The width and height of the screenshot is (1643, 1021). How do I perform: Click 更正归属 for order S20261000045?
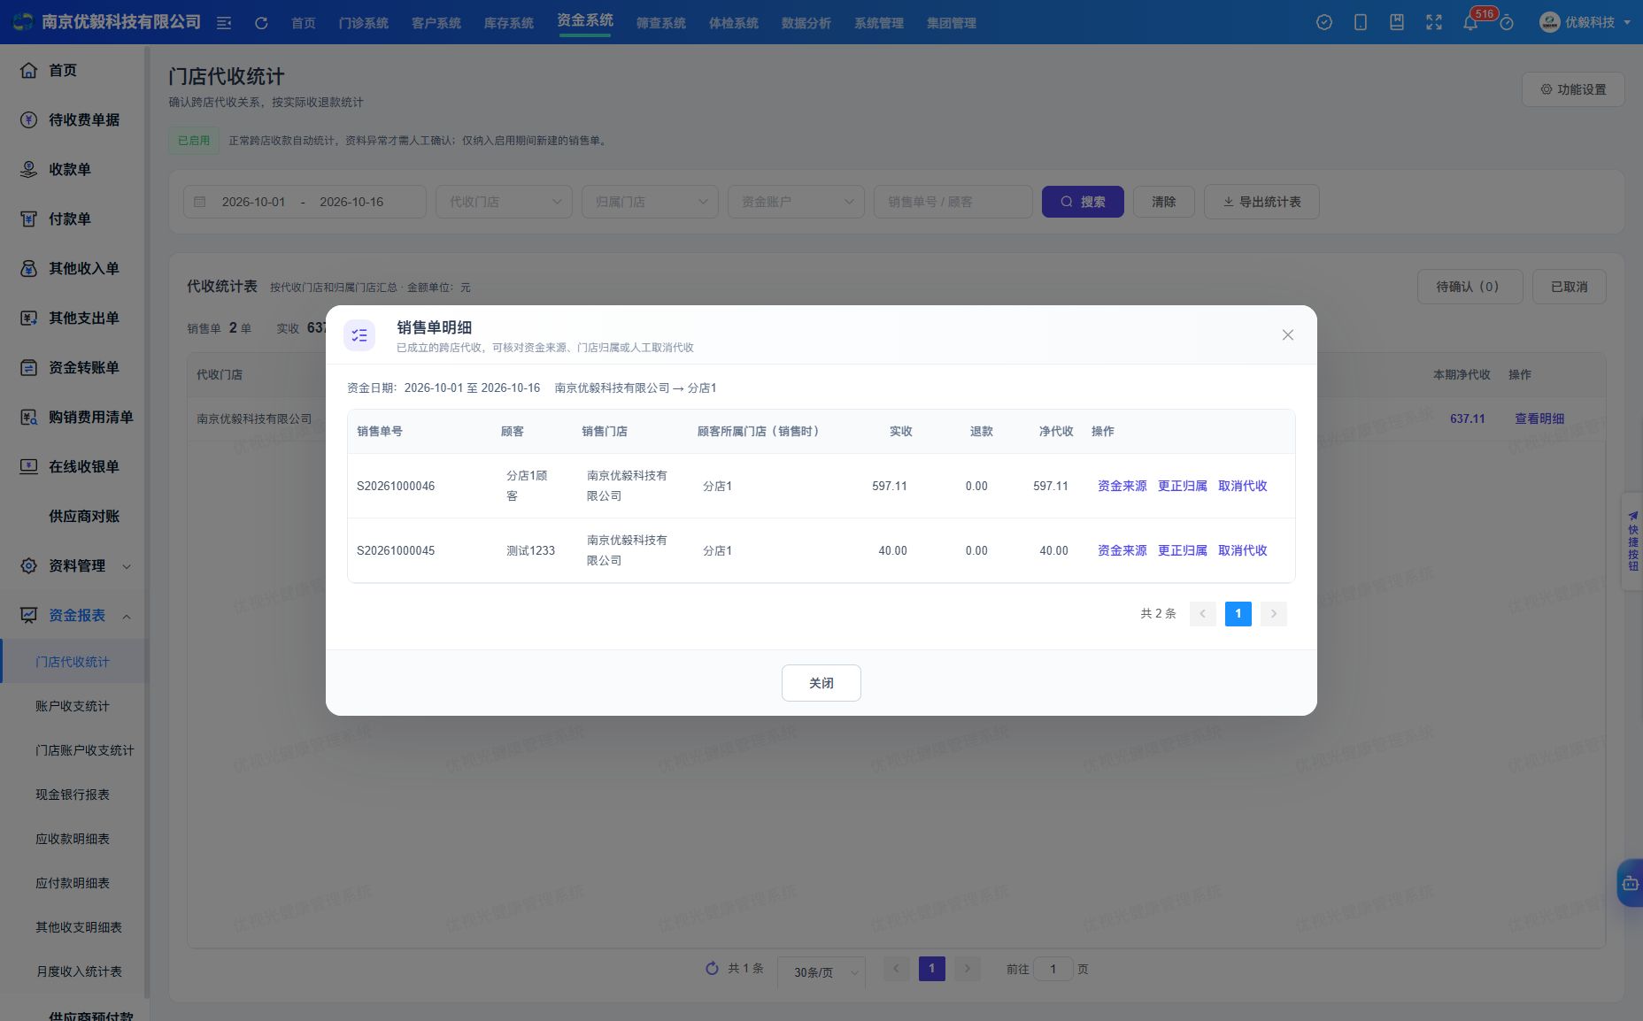pos(1183,550)
